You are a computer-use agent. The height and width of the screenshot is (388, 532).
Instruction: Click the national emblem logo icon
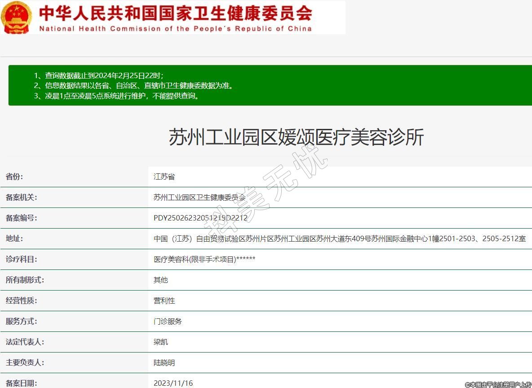(x=17, y=17)
